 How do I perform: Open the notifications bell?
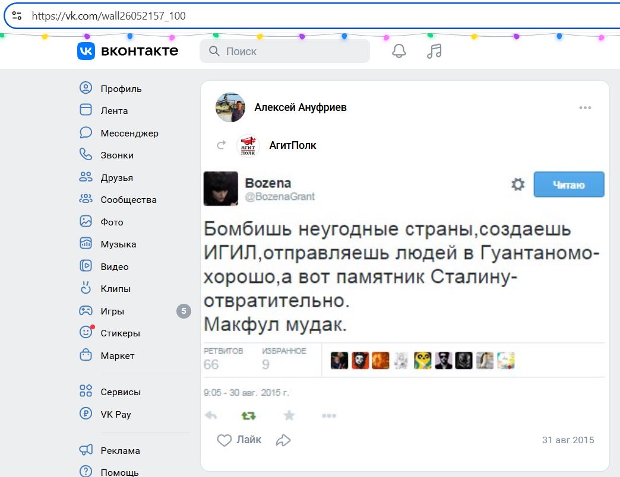point(399,51)
